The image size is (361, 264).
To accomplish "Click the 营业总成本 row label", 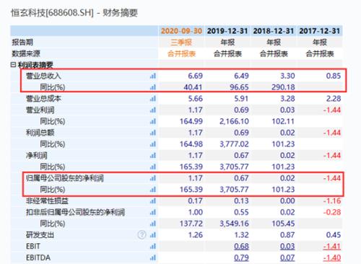I will (x=43, y=99).
